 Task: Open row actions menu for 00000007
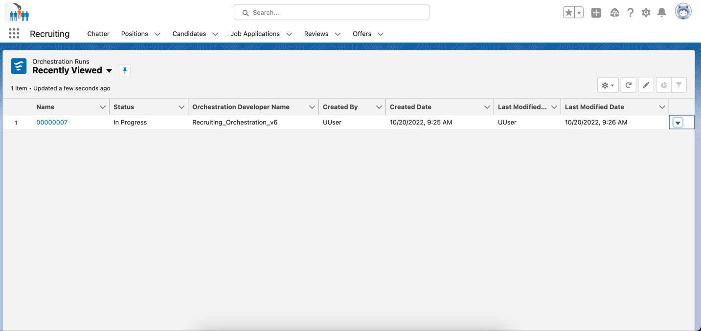678,123
